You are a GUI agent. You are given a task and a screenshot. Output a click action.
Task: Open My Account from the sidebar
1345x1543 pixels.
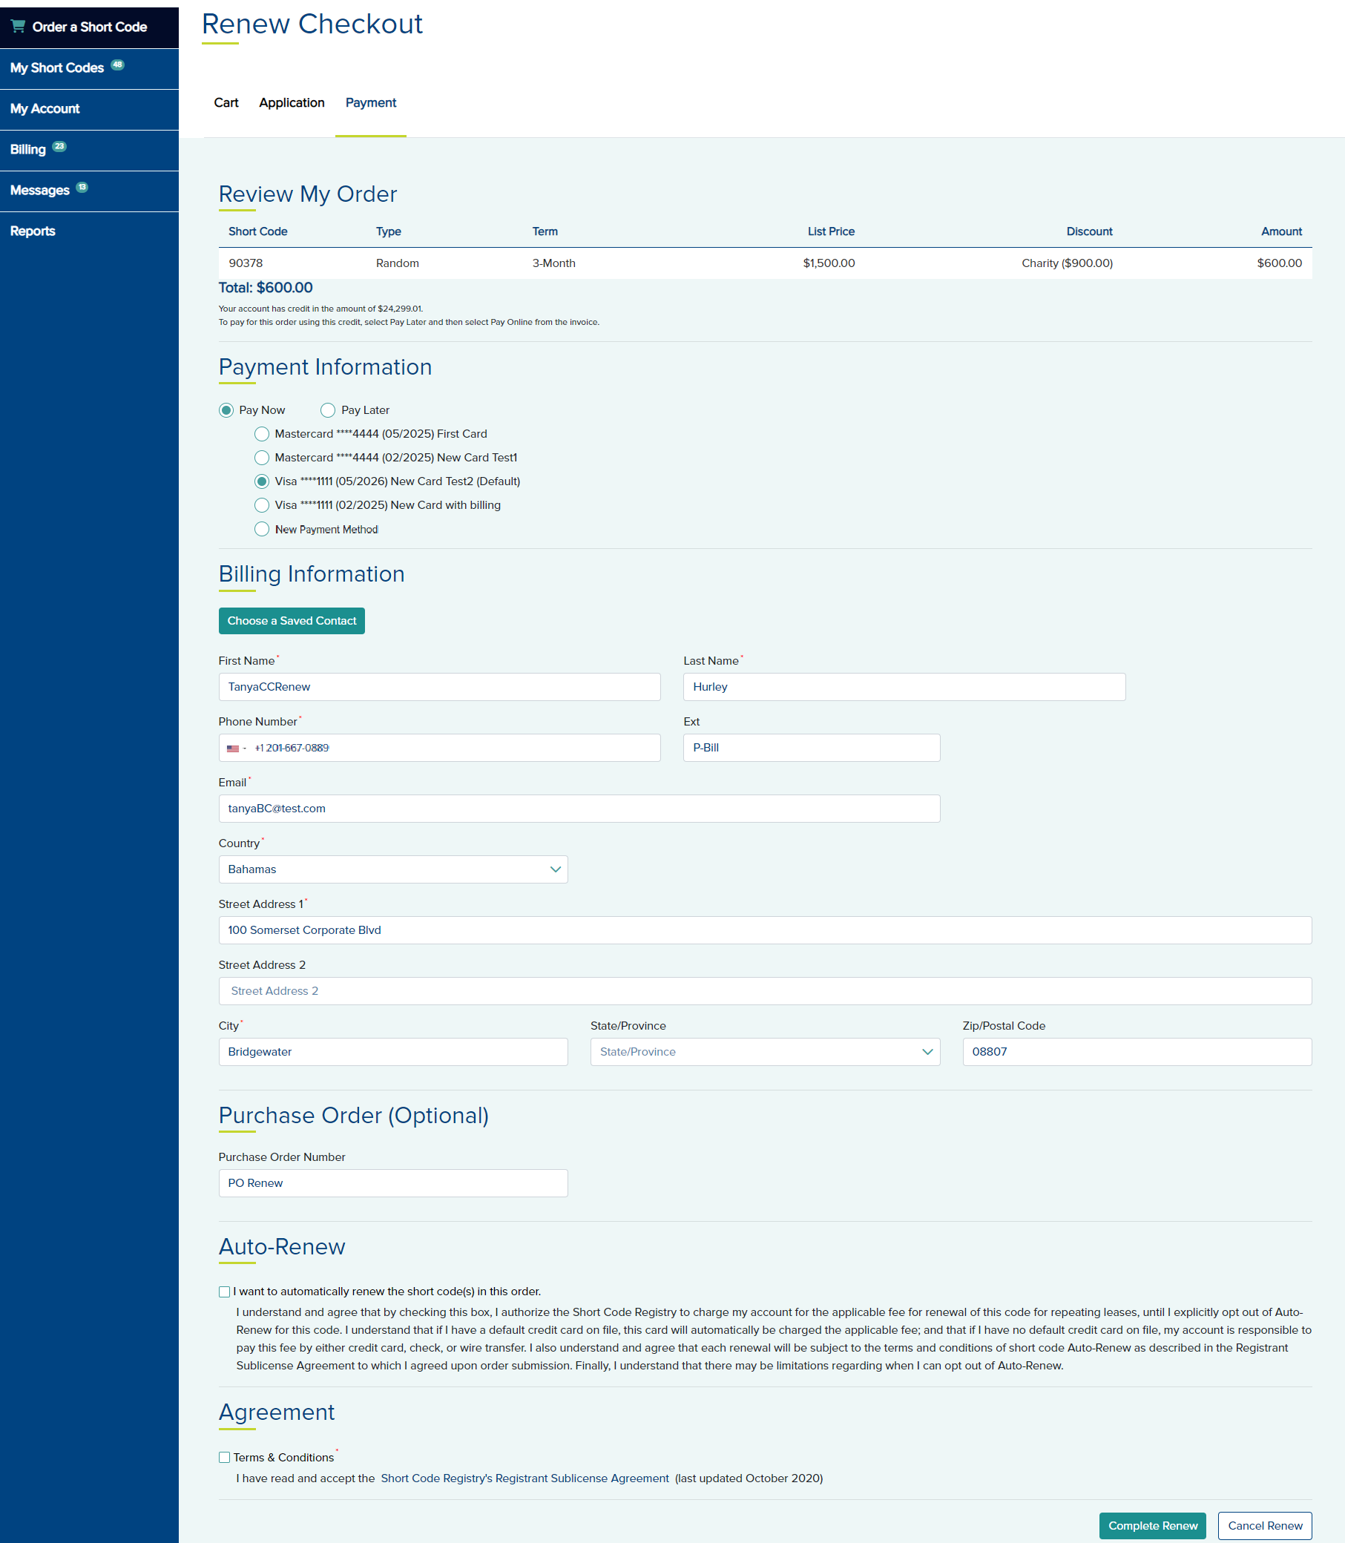coord(45,109)
